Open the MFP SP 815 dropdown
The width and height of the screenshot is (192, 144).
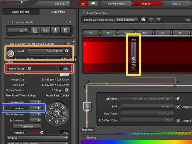coord(147,106)
